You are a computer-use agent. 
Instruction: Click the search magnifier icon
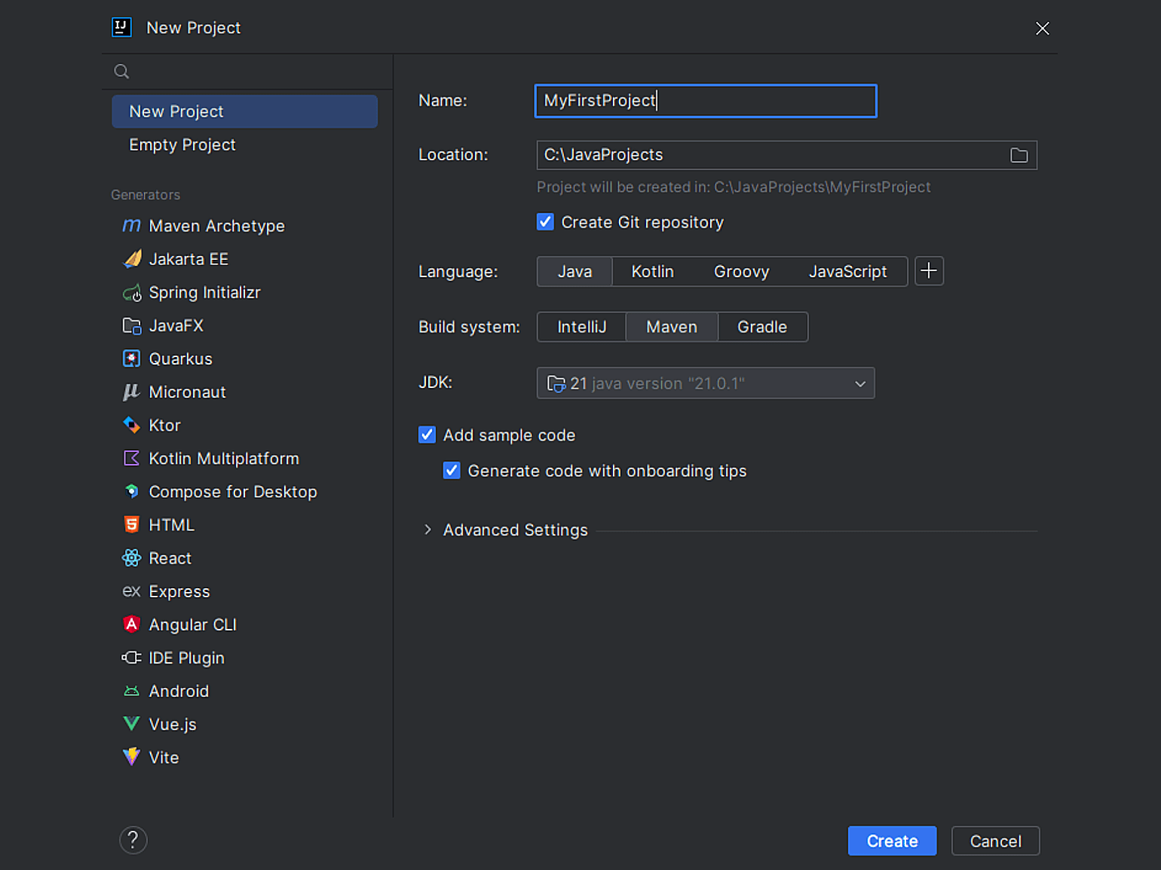click(121, 72)
